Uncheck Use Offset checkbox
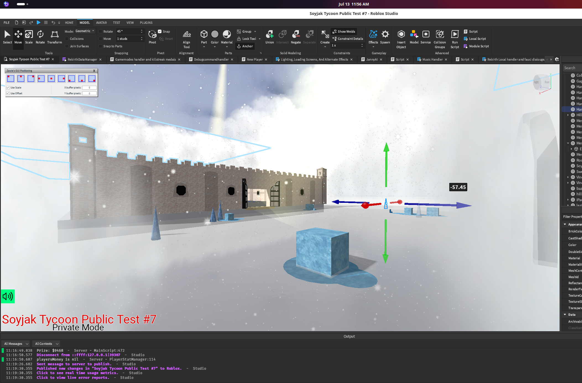 pos(8,93)
